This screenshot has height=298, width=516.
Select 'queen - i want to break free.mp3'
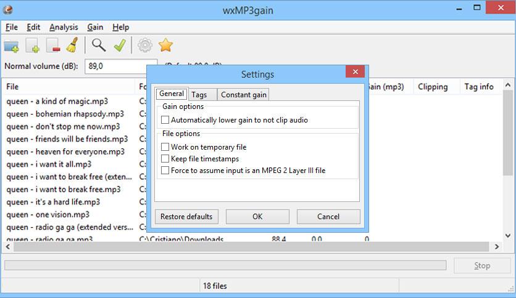coord(64,190)
